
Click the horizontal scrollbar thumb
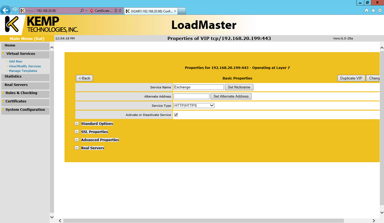tap(204, 220)
